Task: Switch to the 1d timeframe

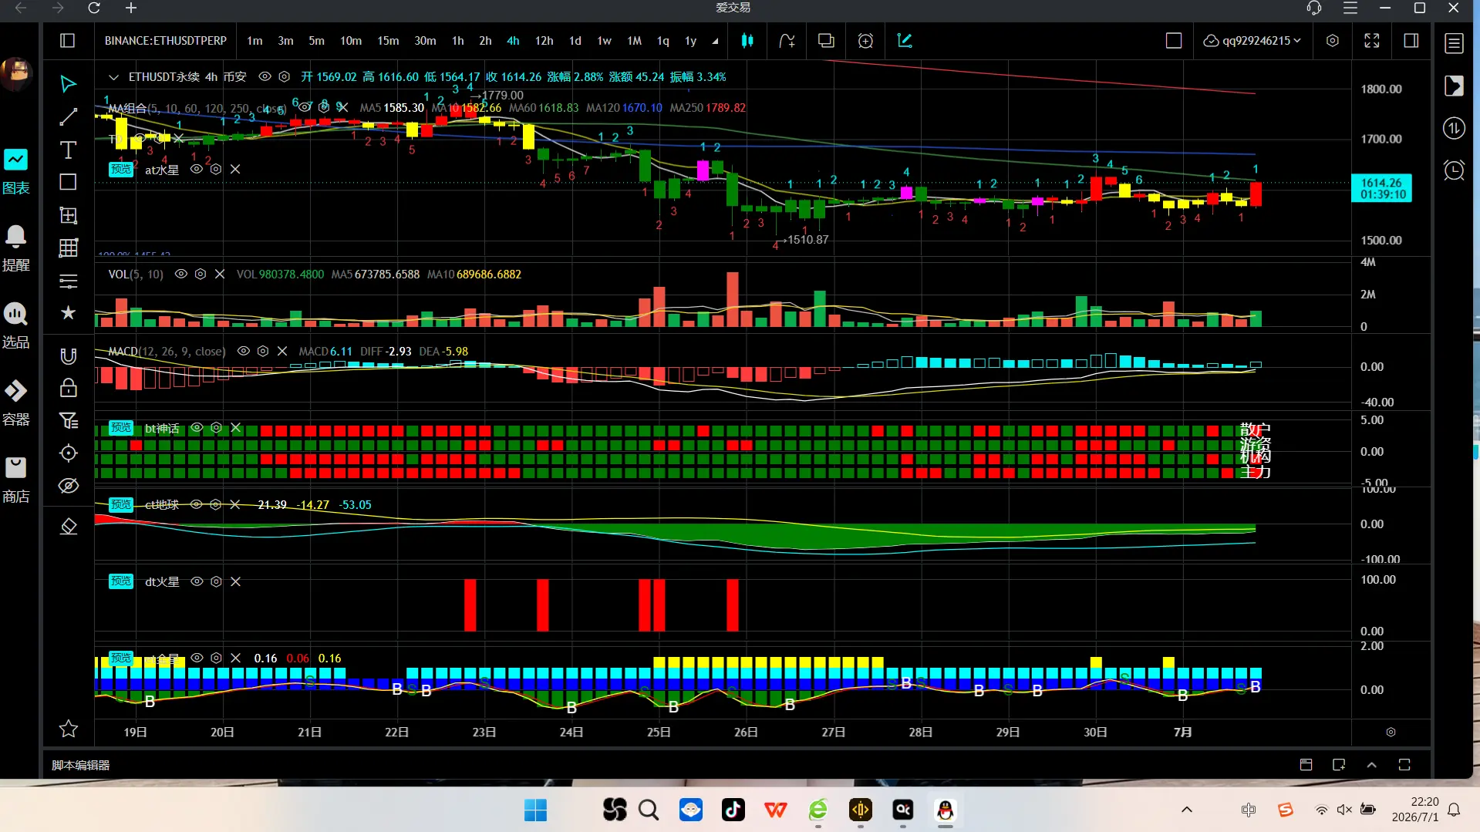Action: coord(575,41)
